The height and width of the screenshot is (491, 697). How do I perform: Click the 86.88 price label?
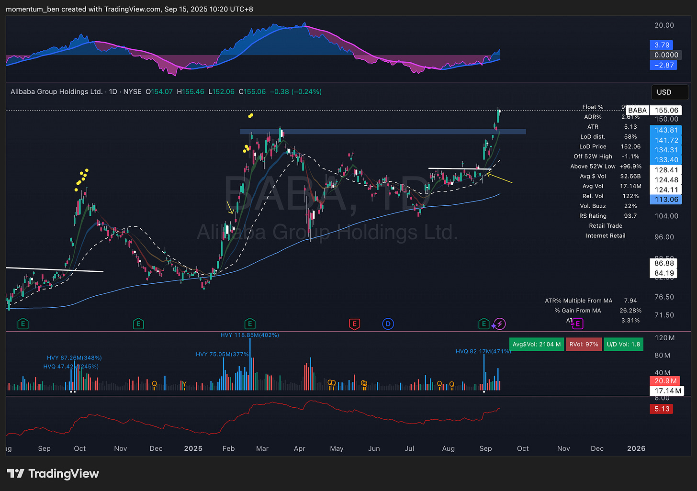coord(664,263)
